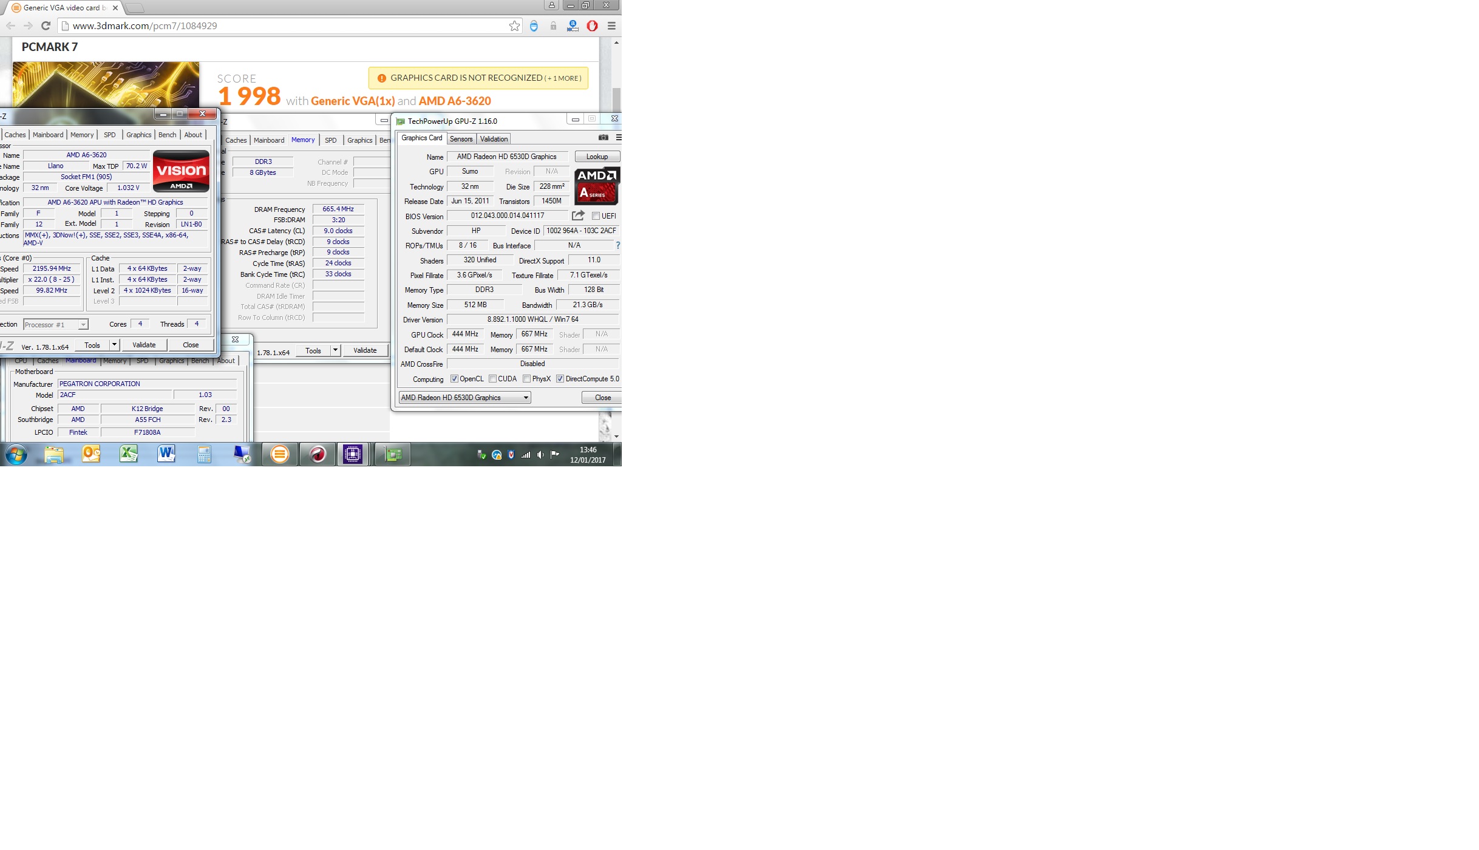Toggle the PhysX checkbox
This screenshot has width=1479, height=850.
click(526, 379)
